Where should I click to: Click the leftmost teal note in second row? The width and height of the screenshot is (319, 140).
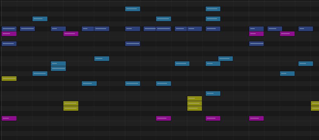pos(40,19)
